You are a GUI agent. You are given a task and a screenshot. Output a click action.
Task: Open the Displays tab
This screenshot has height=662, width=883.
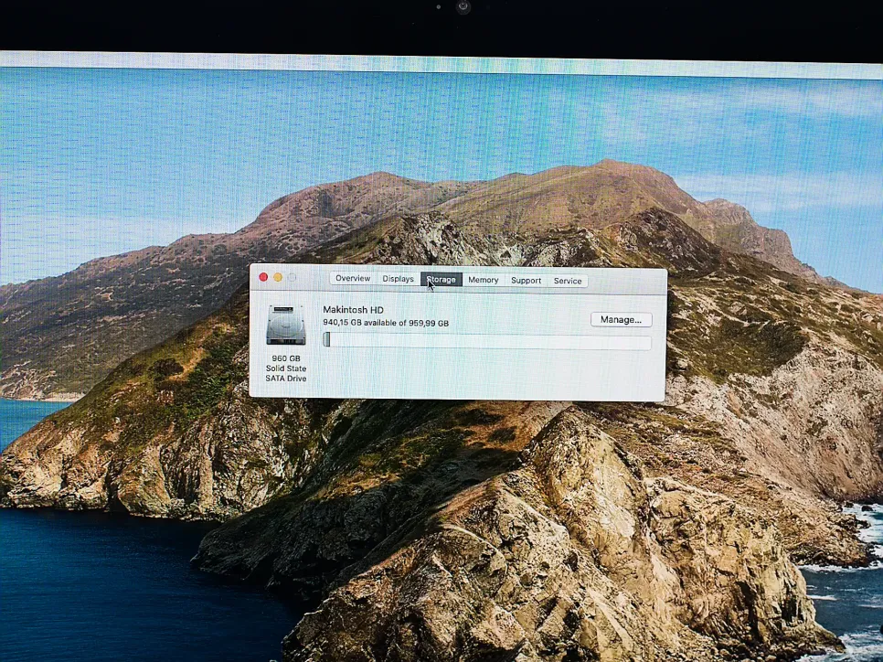(399, 279)
